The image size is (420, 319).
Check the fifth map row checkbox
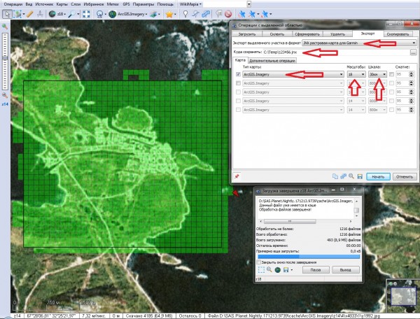(238, 110)
